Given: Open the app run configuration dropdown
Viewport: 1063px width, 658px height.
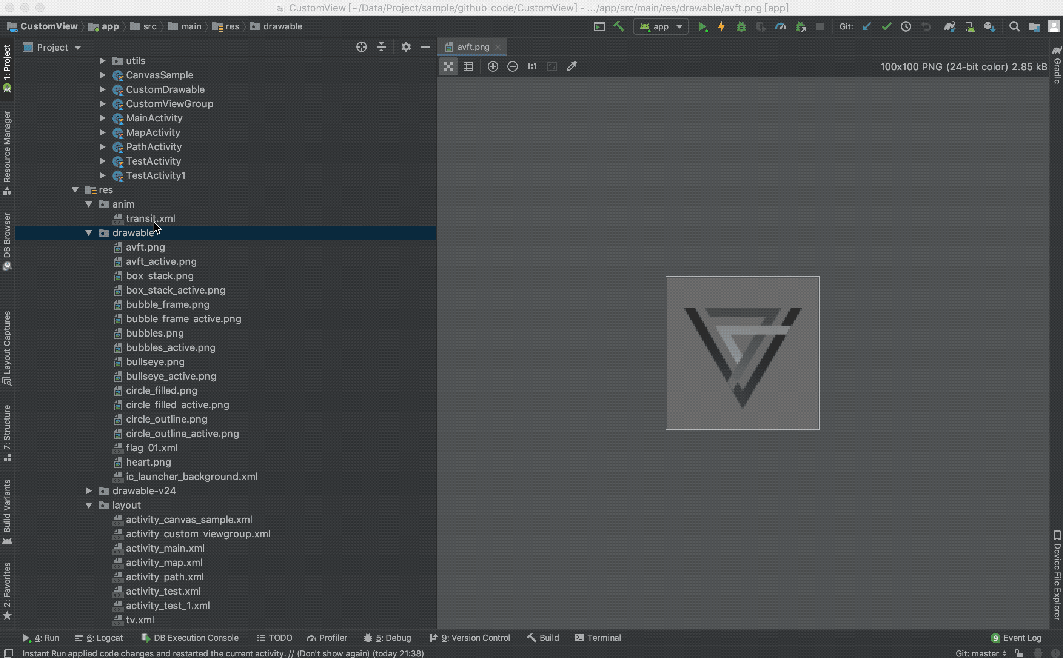Looking at the screenshot, I should (661, 26).
